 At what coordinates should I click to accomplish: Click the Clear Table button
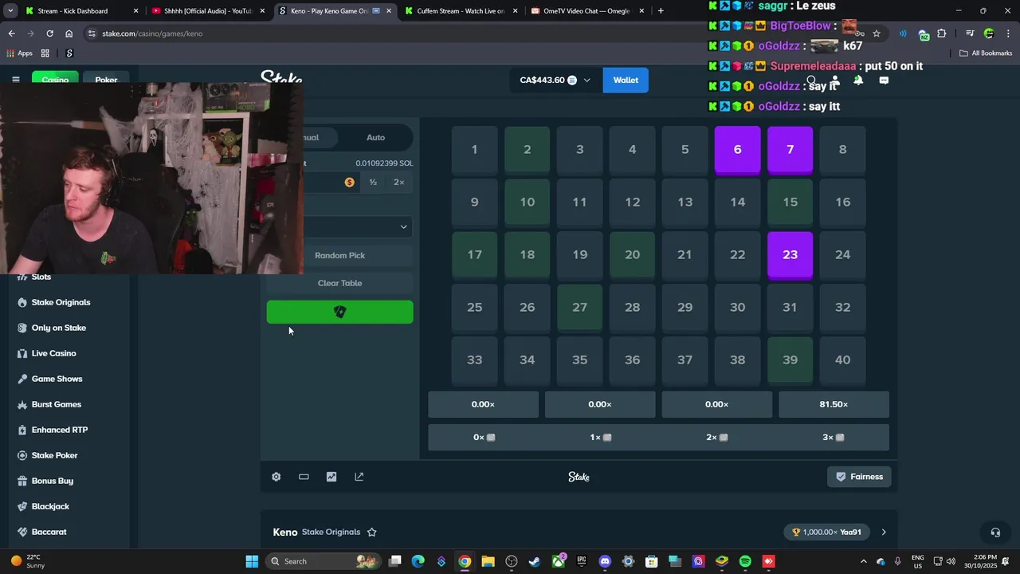point(340,283)
